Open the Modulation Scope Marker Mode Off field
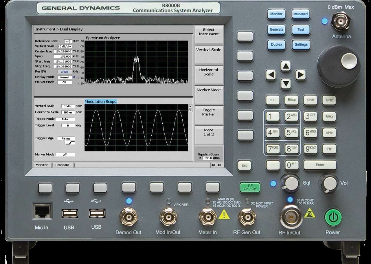This screenshot has height=264, width=371. click(65, 155)
